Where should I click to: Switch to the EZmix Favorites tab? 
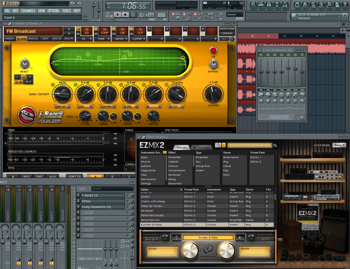(x=201, y=147)
